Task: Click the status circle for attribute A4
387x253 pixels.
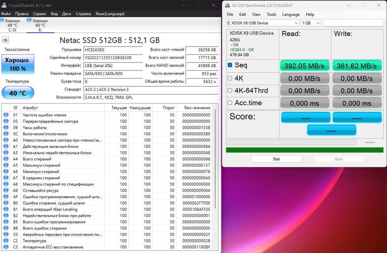Action: tap(6, 159)
